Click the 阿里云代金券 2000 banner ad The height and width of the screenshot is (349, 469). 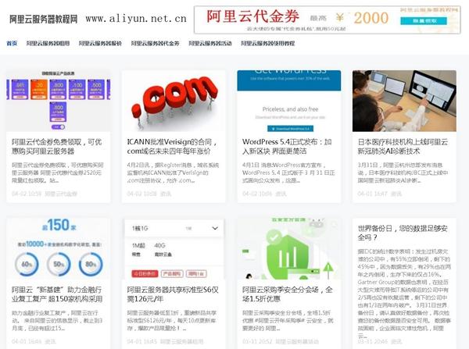pos(328,20)
